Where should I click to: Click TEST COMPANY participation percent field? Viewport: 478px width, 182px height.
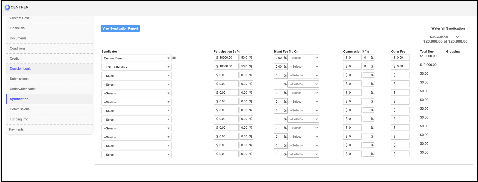[246, 66]
